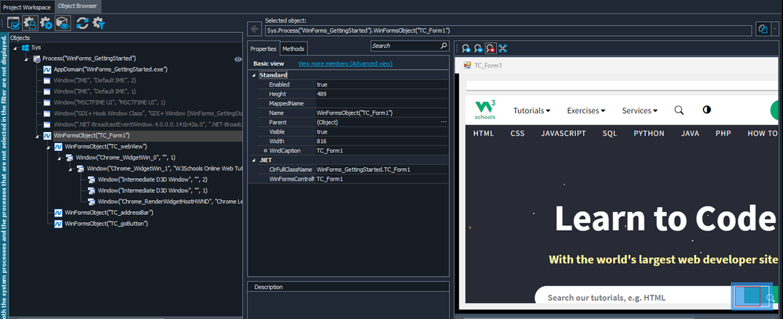Viewport: 783px width, 319px height.
Task: Collapse the Sys tree node
Action: click(15, 48)
